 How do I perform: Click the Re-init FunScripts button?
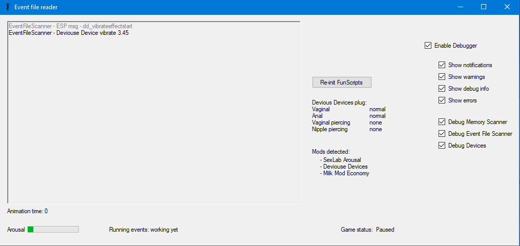click(x=342, y=83)
